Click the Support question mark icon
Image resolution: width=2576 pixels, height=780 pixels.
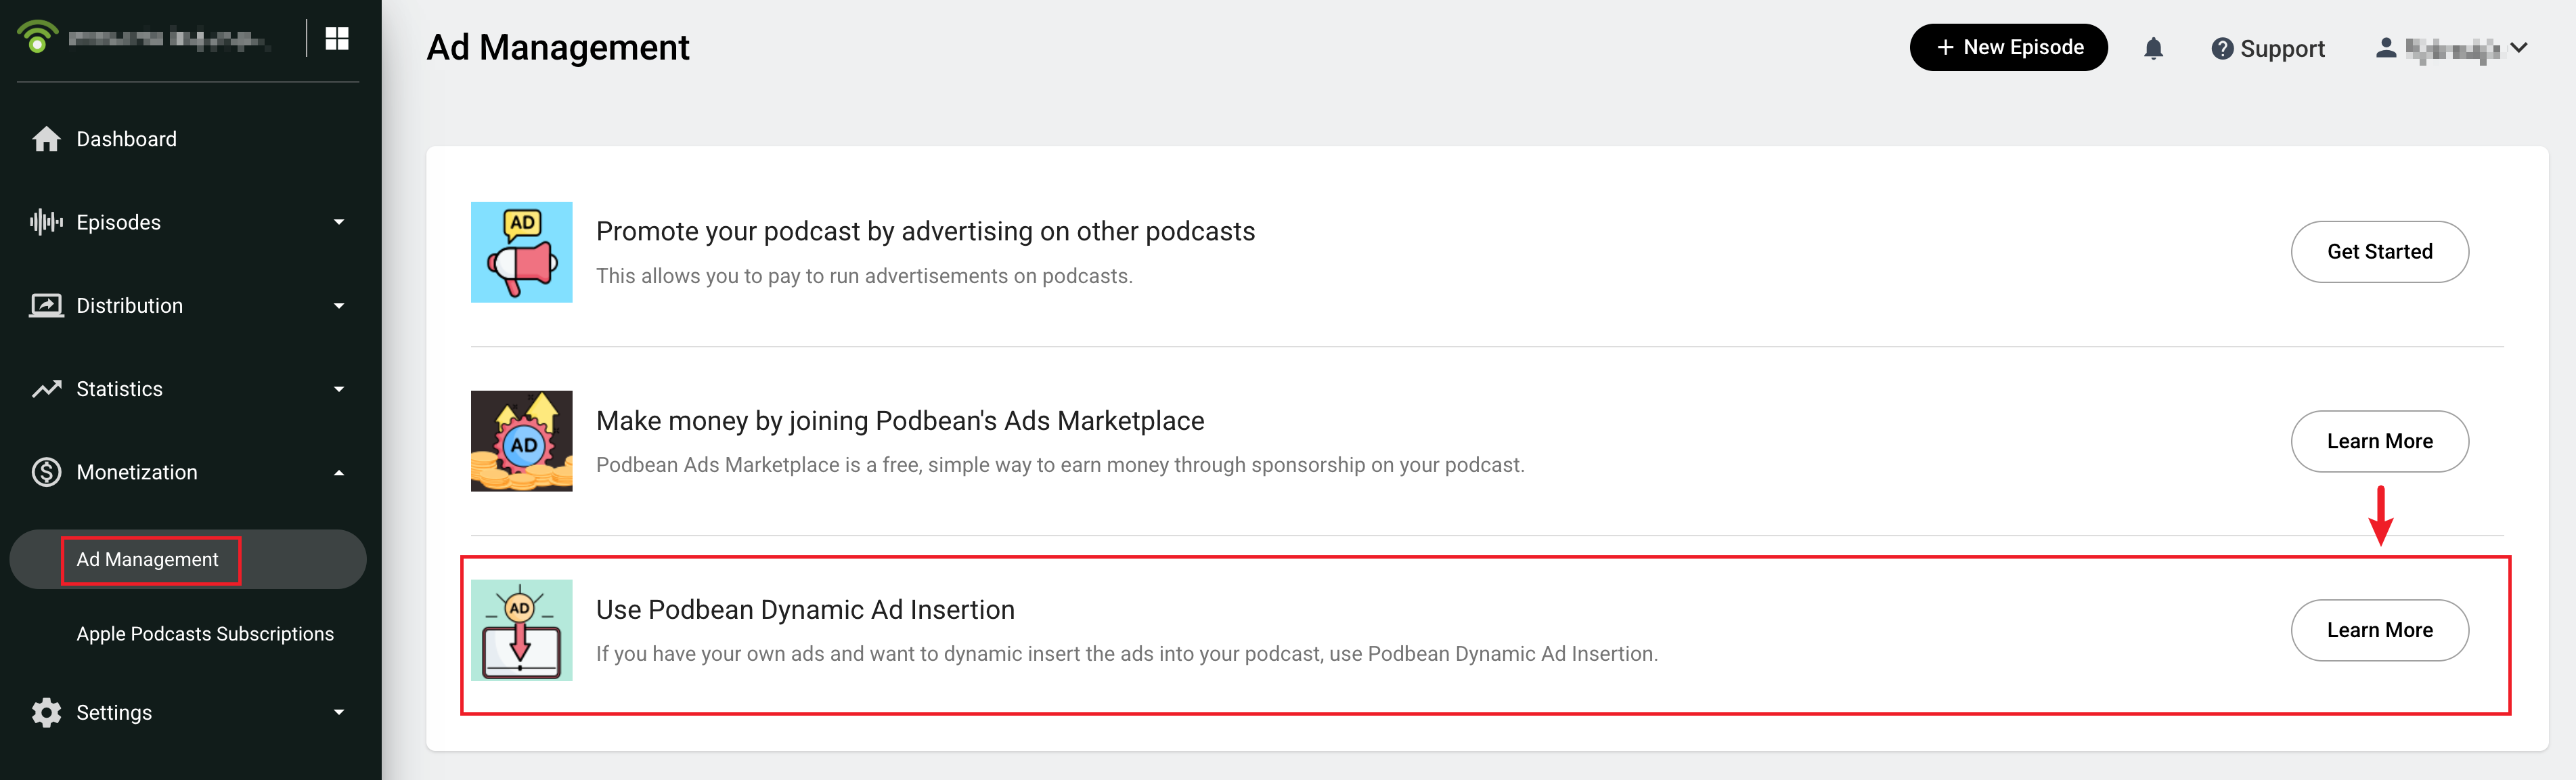2221,48
